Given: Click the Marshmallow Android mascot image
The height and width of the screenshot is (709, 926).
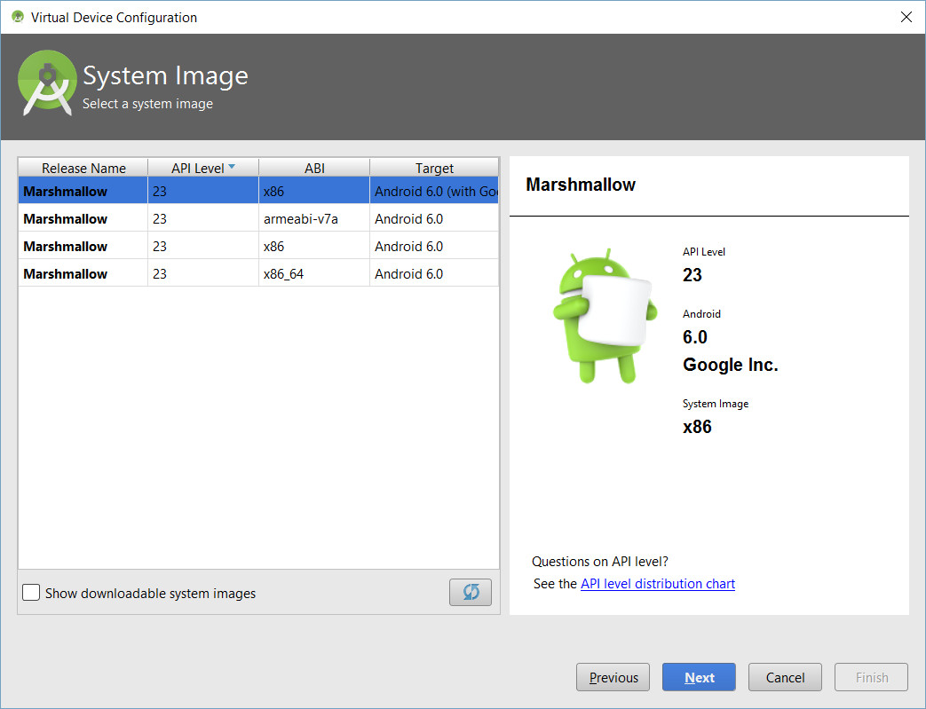Looking at the screenshot, I should (604, 316).
